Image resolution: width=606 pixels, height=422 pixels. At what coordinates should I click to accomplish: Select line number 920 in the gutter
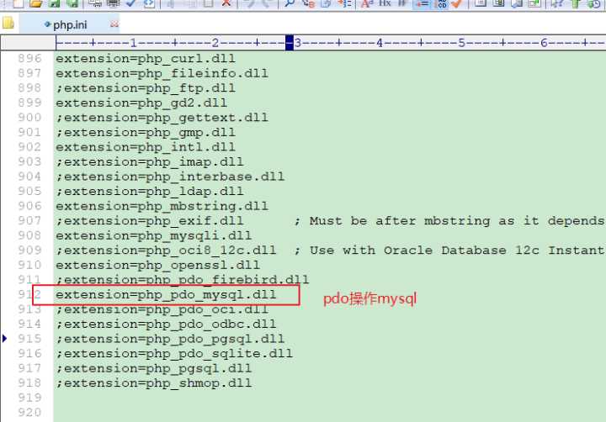(x=29, y=413)
